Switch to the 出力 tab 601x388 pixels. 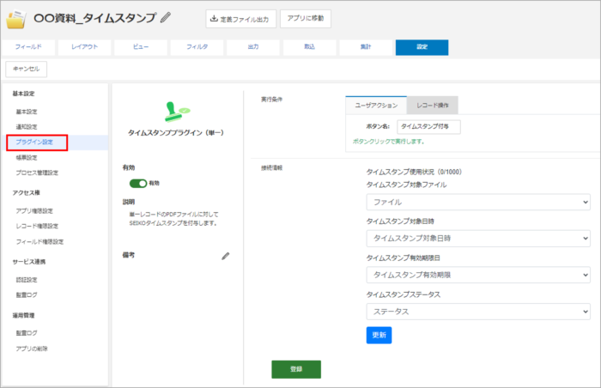pos(253,47)
